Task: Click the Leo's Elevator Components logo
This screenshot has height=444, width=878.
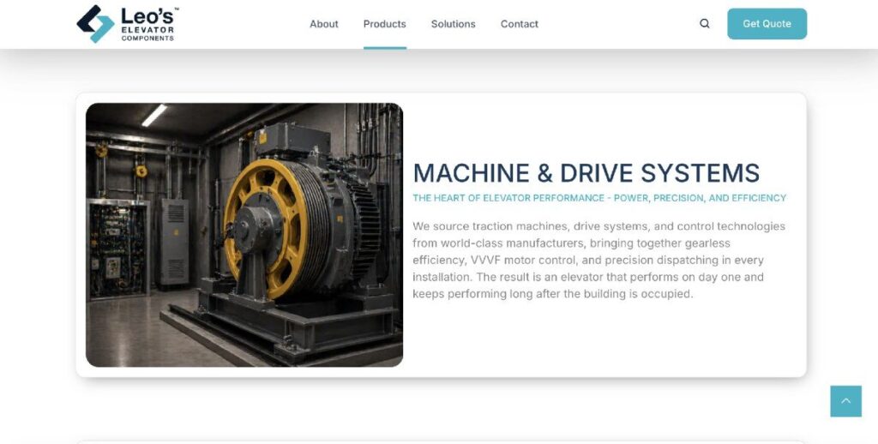Action: [128, 24]
